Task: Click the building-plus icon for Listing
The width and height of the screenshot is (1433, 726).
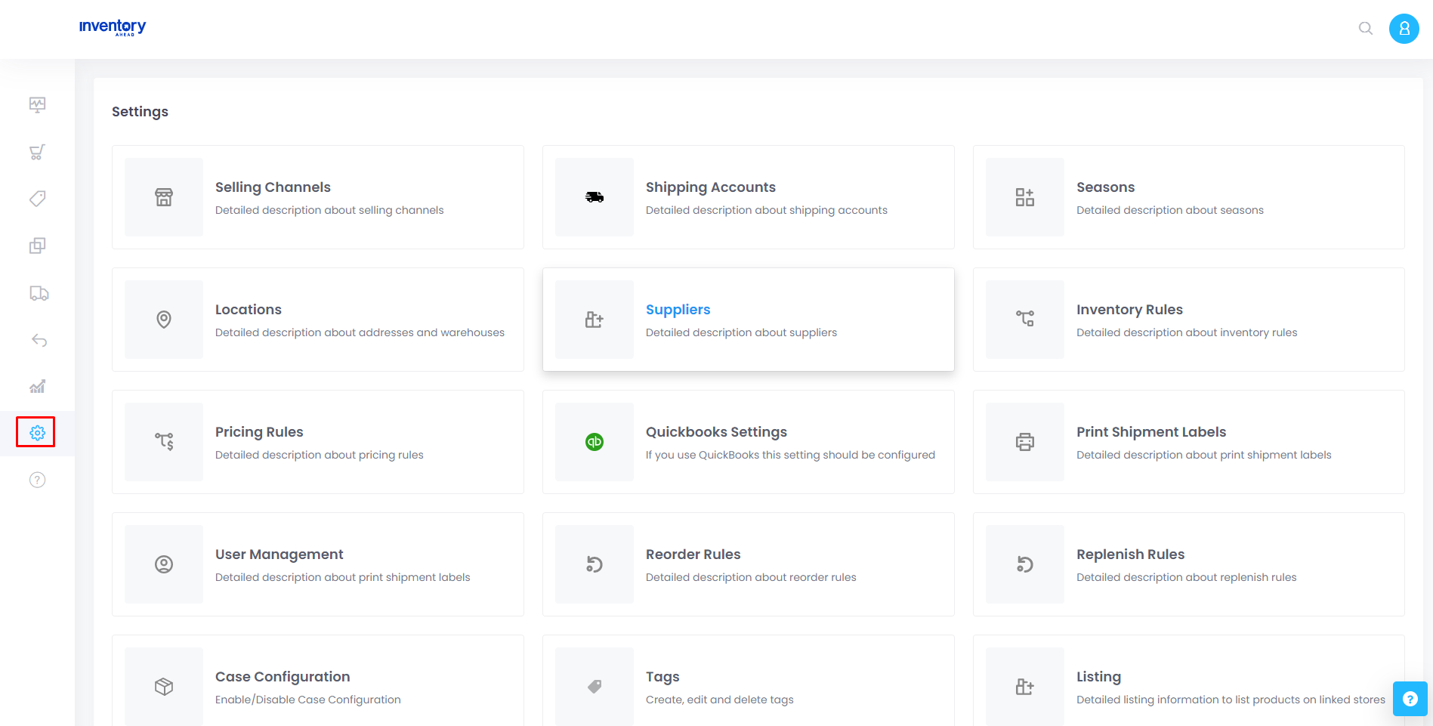Action: click(1025, 687)
